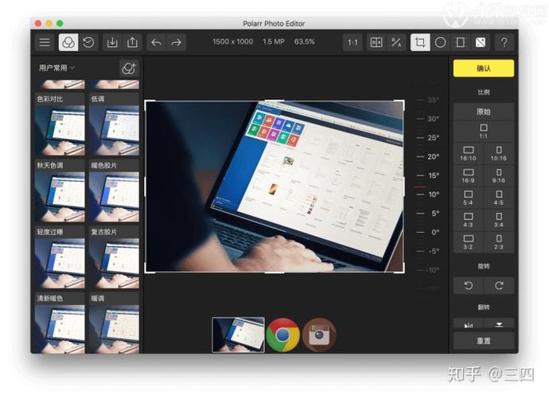549x397 pixels.
Task: Choose the 3:4 crop ratio
Action: point(499,220)
